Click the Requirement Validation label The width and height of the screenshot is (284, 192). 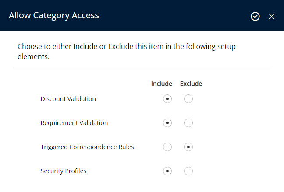(x=74, y=123)
